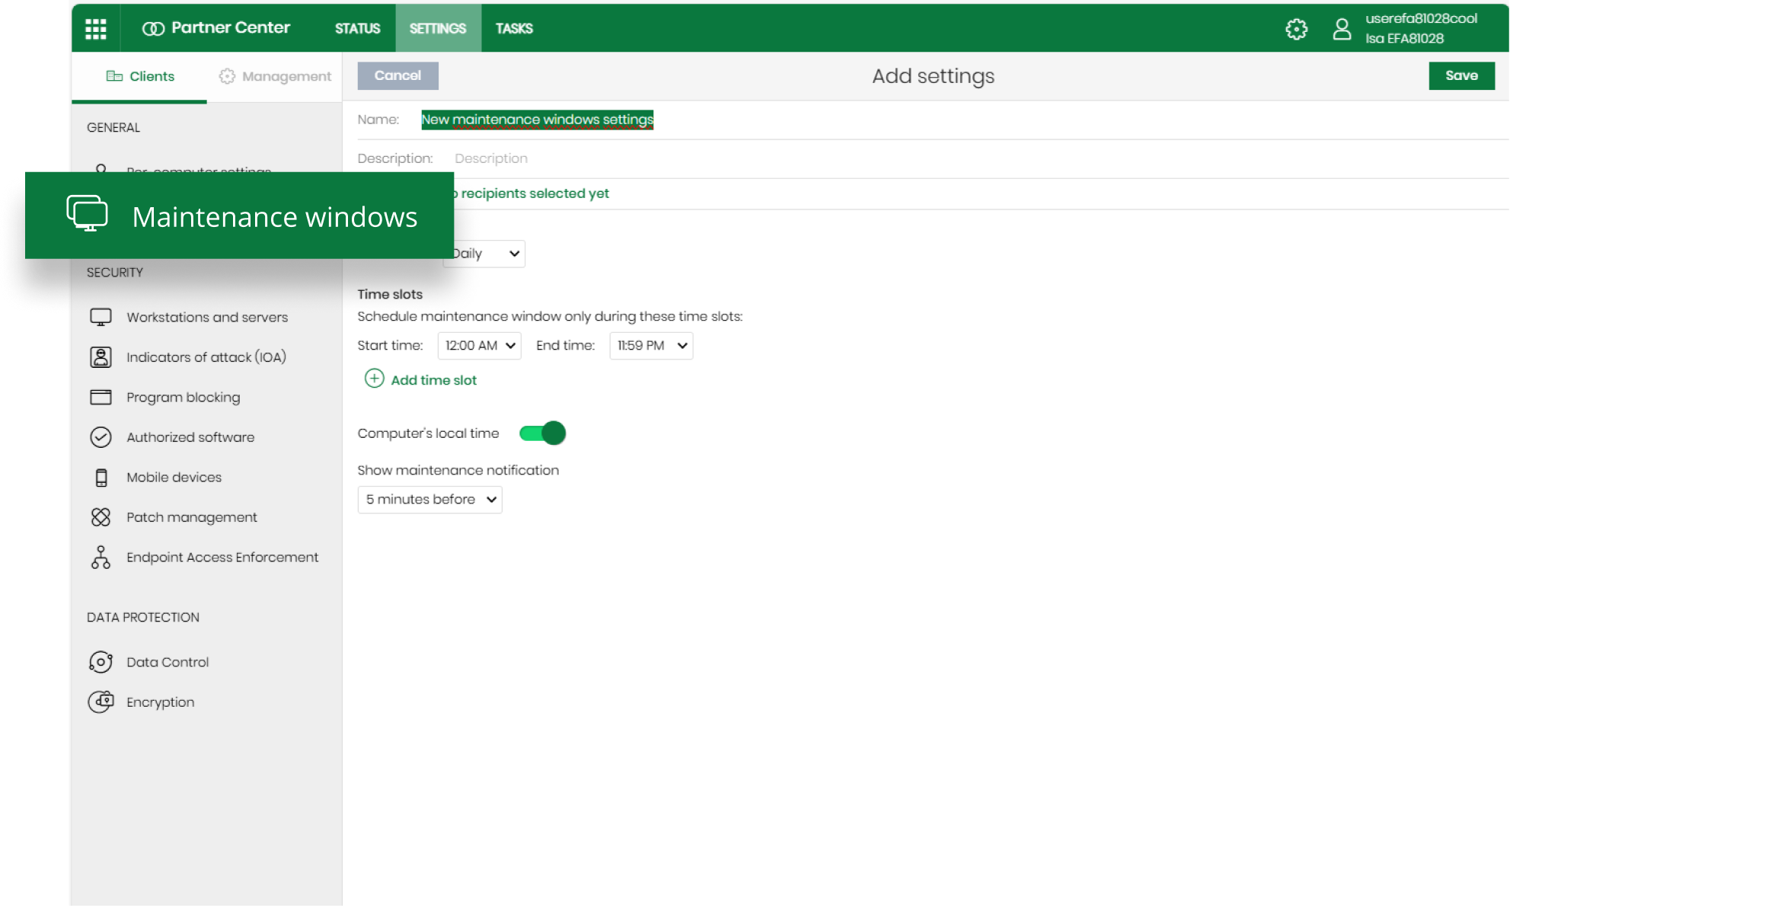
Task: Select the Workstations and servers monitor icon
Action: pyautogui.click(x=101, y=317)
